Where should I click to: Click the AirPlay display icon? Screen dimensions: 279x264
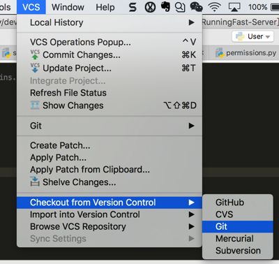pyautogui.click(x=234, y=7)
